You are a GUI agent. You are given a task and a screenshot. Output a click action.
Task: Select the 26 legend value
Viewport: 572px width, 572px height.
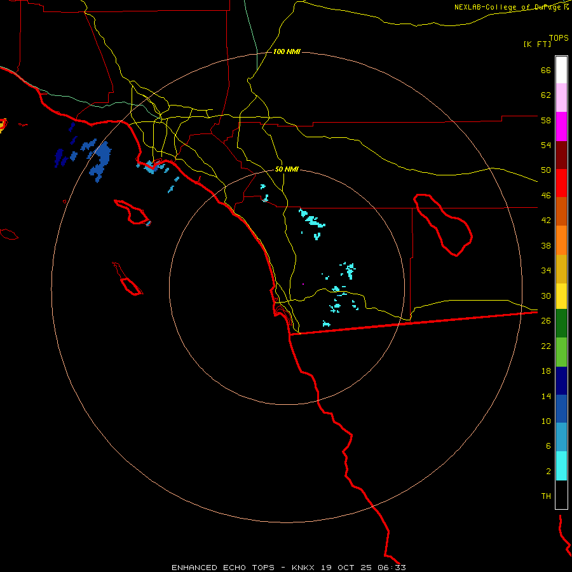(x=546, y=321)
